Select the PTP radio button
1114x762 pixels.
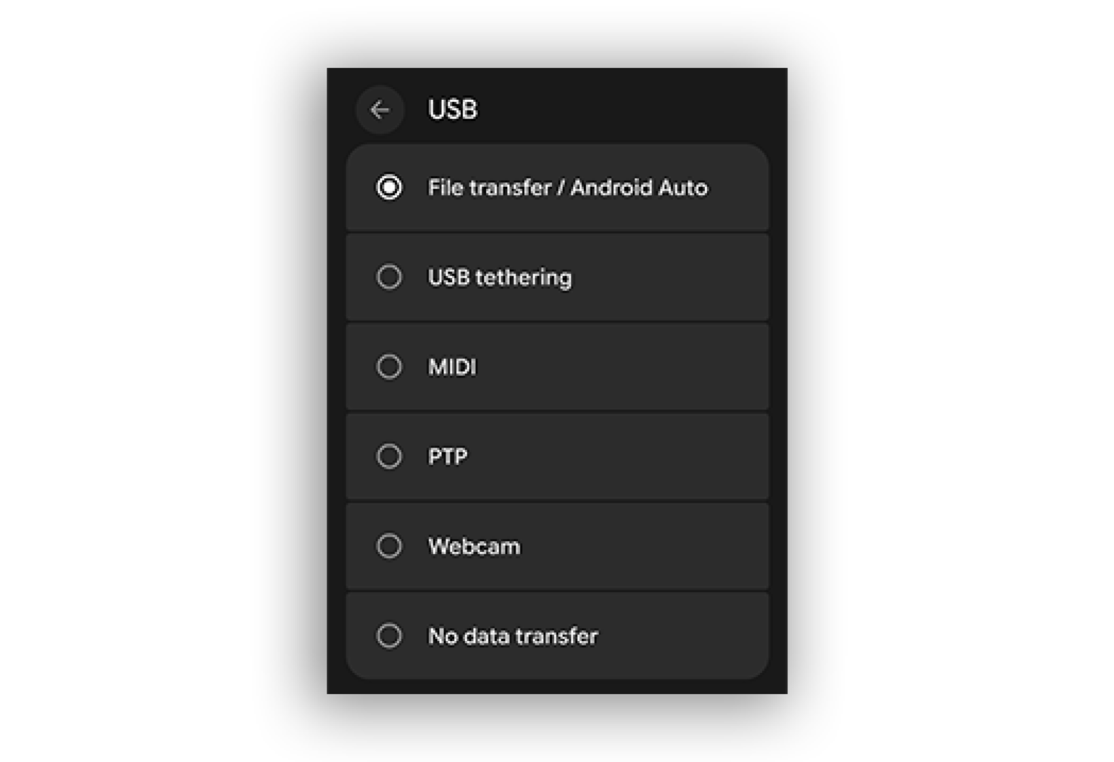click(x=389, y=457)
